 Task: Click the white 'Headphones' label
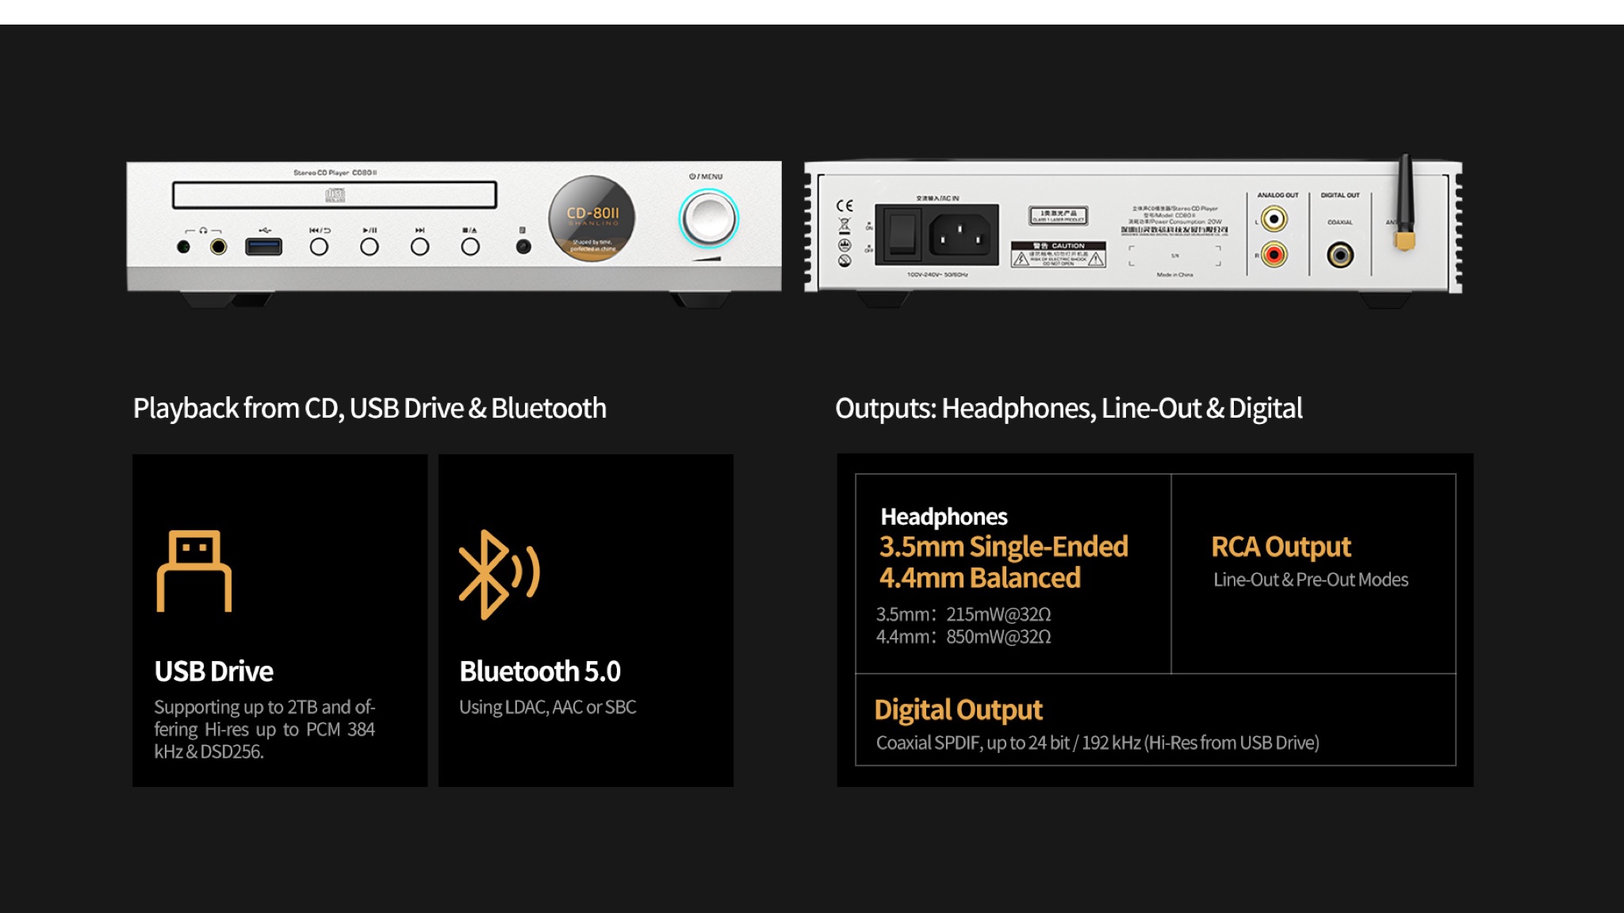pyautogui.click(x=944, y=517)
